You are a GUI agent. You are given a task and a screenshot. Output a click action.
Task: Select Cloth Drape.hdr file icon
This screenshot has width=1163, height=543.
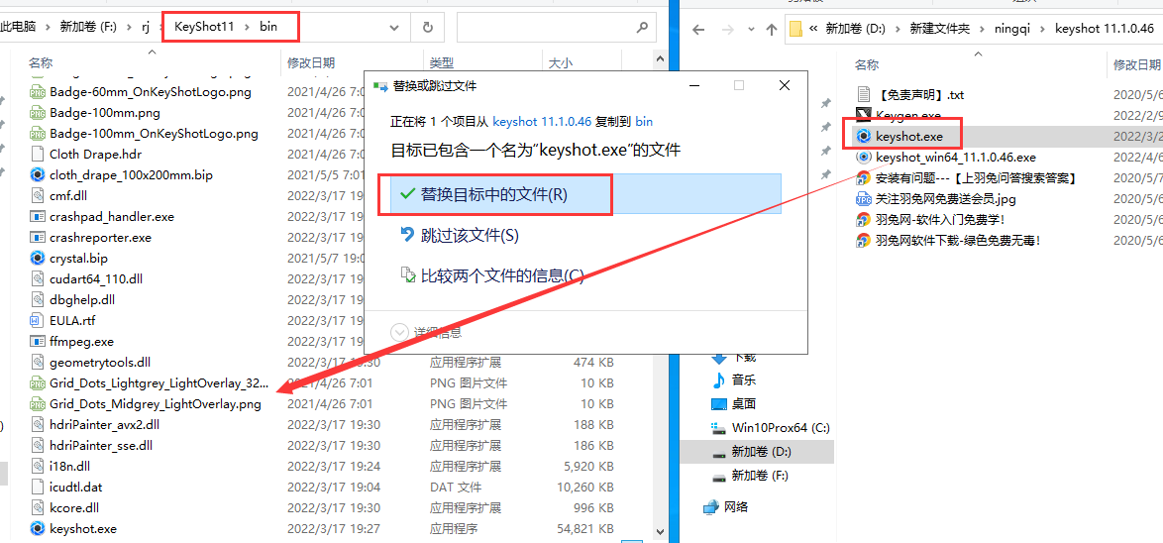tap(37, 155)
